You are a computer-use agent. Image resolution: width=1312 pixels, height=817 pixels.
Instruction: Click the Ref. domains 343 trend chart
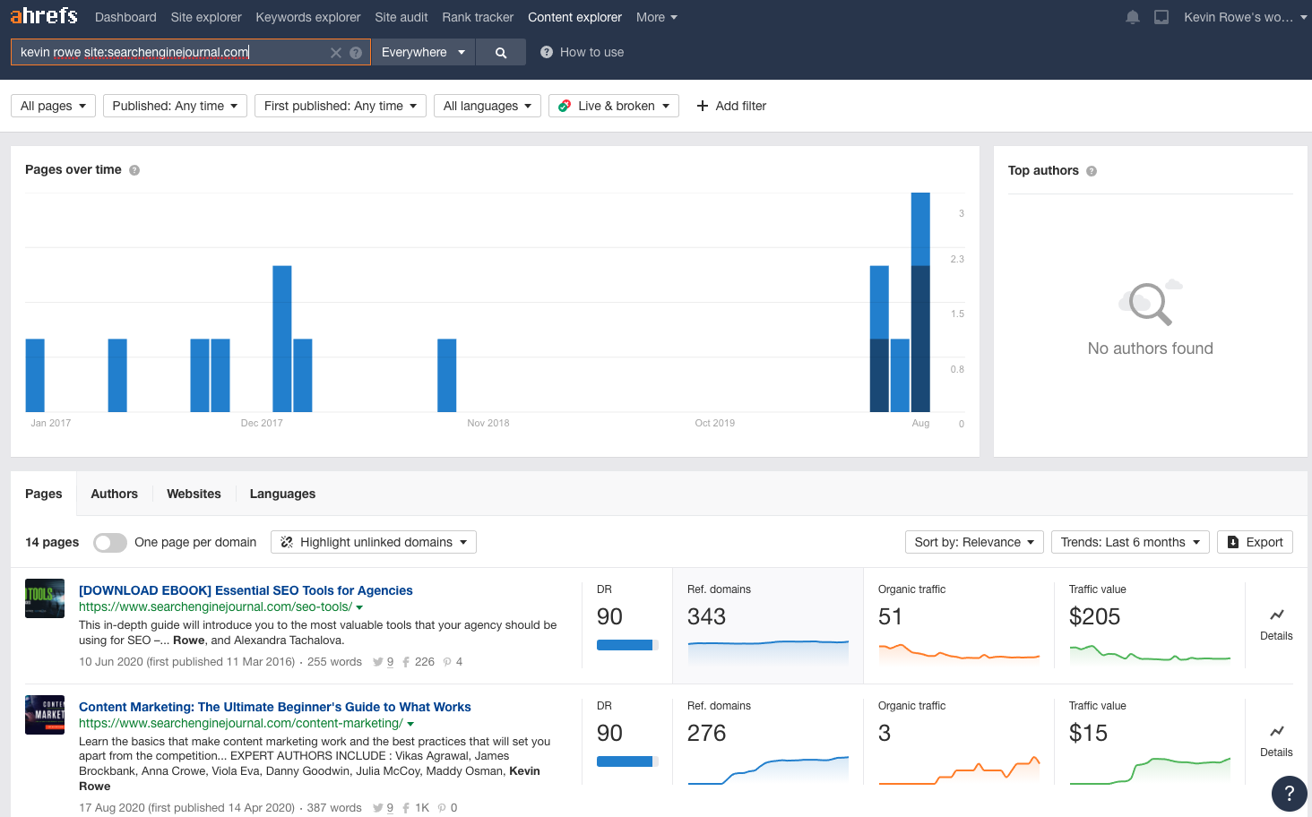click(x=768, y=651)
